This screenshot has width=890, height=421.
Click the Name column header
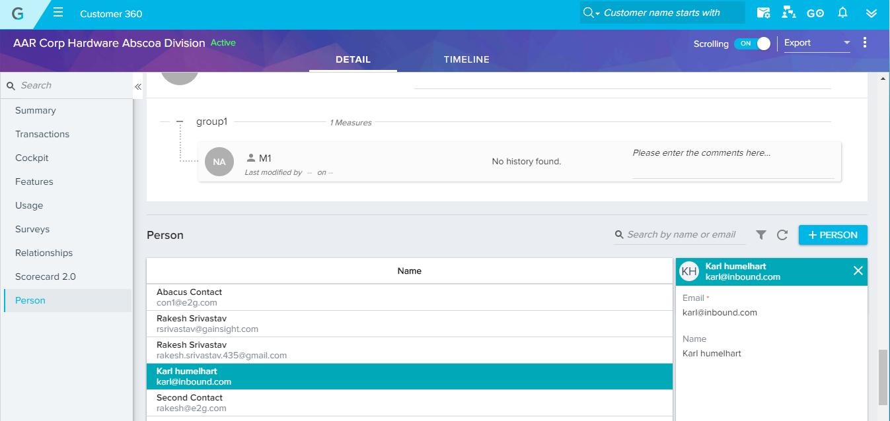410,271
